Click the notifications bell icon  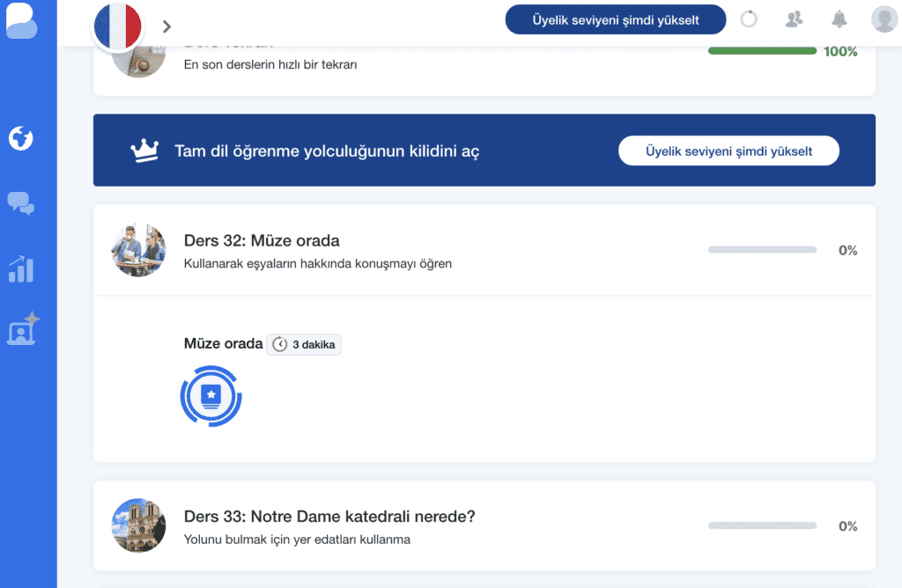839,19
